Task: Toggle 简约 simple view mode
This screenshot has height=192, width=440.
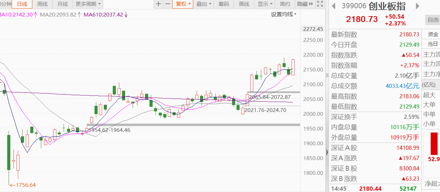Action: tap(285, 4)
